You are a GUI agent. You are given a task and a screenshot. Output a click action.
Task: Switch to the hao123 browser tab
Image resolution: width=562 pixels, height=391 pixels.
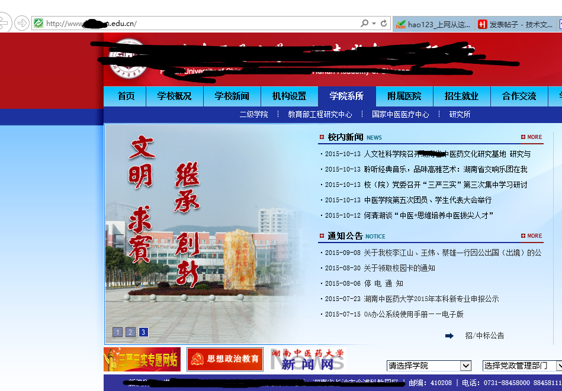pos(433,24)
